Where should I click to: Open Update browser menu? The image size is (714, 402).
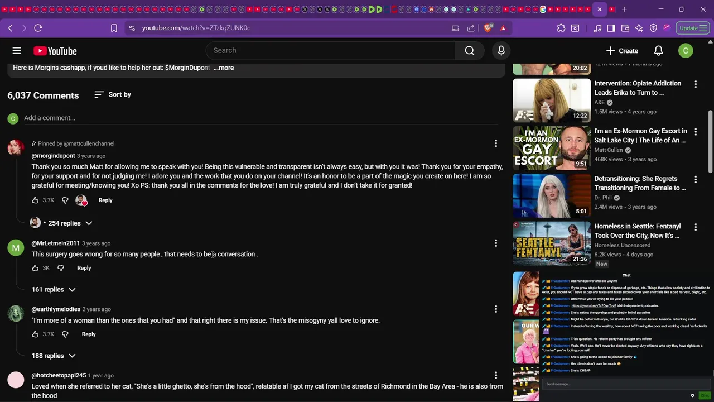pos(693,28)
